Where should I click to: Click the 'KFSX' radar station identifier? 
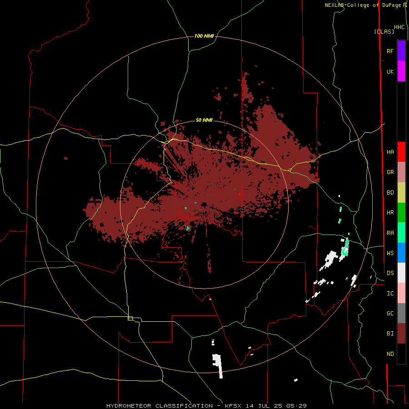pyautogui.click(x=234, y=406)
